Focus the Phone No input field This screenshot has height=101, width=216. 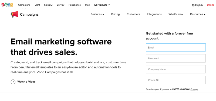[176, 80]
